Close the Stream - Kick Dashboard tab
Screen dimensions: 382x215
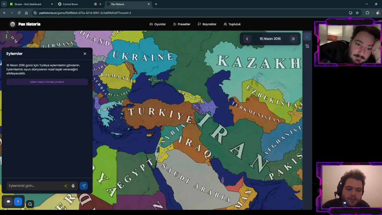52,4
